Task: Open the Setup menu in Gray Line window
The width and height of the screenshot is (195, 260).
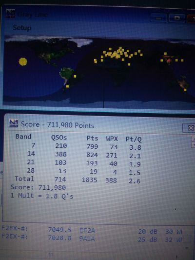Action: click(22, 27)
